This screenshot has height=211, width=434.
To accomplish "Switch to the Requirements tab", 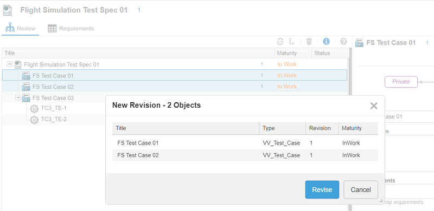I will 71,29.
